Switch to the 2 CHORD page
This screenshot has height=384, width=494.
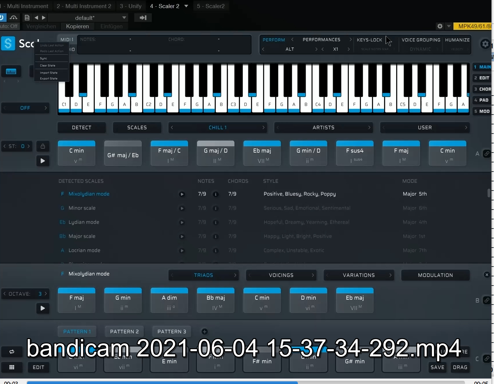[x=482, y=89]
